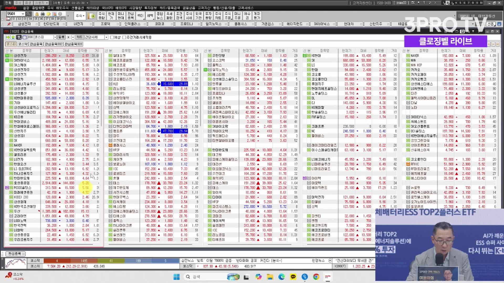The height and width of the screenshot is (283, 504).
Task: Open the 주식종합 toolbar button
Action: coord(101,16)
